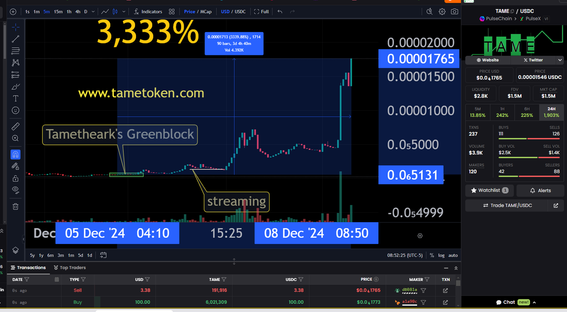Filter transactions by MAKER column
This screenshot has width=567, height=312.
coord(427,279)
